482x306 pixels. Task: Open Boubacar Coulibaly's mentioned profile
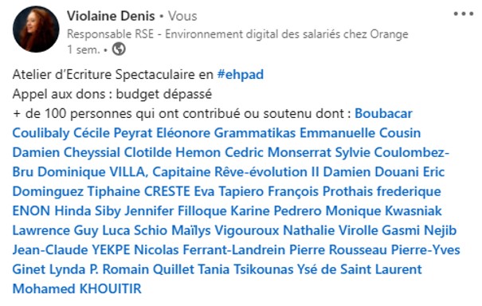[x=383, y=113]
